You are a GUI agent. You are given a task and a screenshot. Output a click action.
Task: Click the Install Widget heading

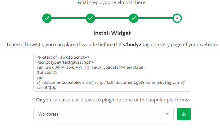pyautogui.click(x=112, y=33)
